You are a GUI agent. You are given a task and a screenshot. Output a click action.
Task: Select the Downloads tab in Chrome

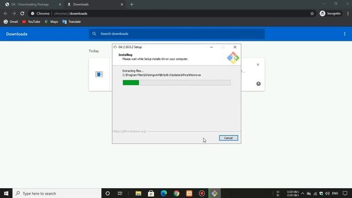95,4
